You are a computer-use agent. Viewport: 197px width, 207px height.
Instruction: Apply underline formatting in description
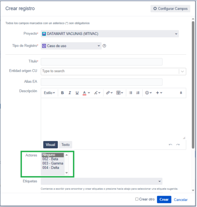pyautogui.click(x=77, y=93)
